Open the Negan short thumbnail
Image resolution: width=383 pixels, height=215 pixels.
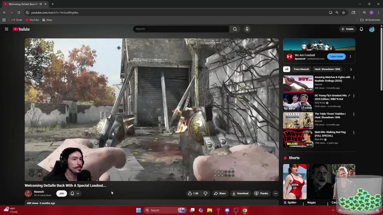(x=319, y=182)
